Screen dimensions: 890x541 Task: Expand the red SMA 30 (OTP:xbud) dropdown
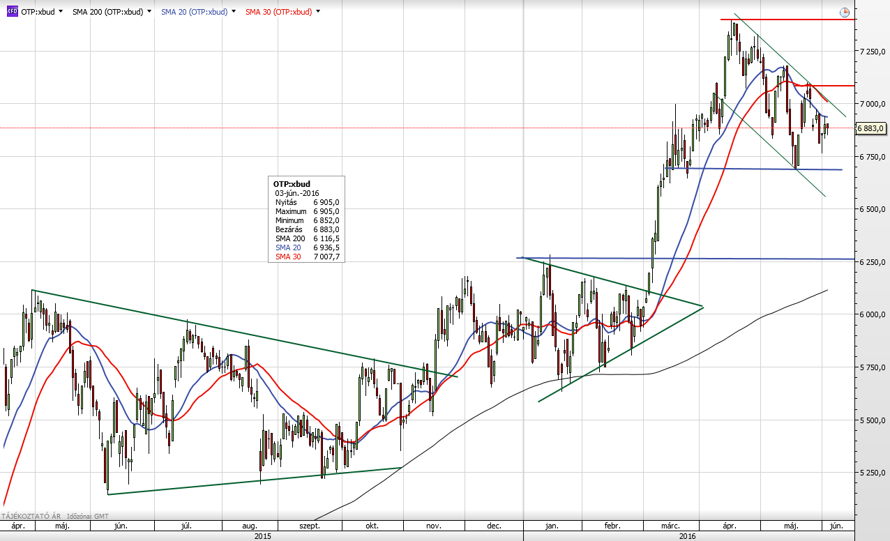(318, 12)
